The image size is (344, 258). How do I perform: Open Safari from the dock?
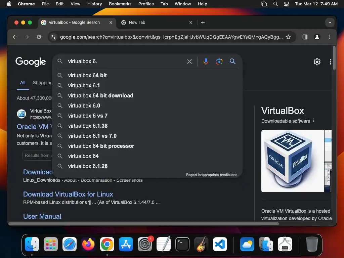(70, 244)
